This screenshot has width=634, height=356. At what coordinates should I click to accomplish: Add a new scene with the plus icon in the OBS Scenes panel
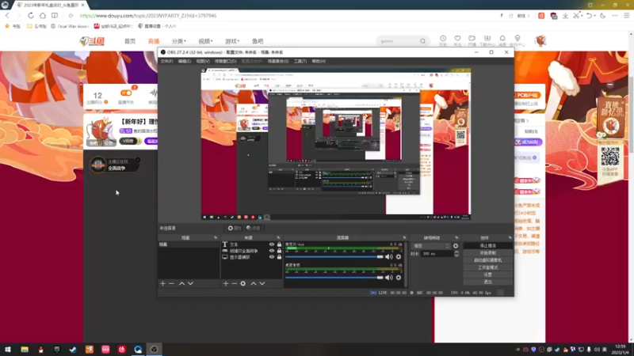pyautogui.click(x=162, y=284)
